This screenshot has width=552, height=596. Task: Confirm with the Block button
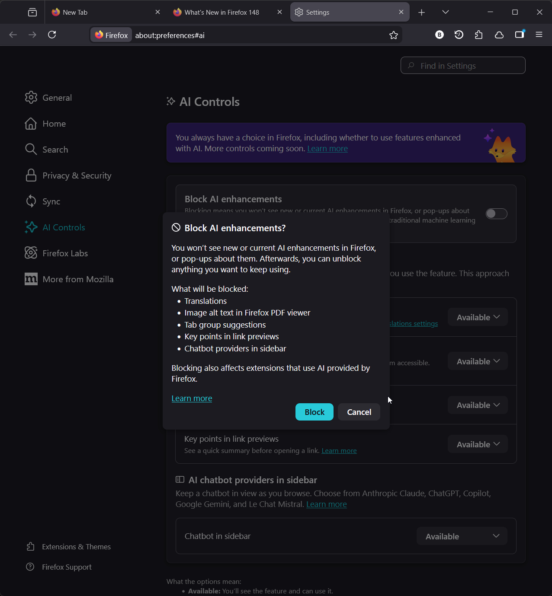(x=314, y=412)
